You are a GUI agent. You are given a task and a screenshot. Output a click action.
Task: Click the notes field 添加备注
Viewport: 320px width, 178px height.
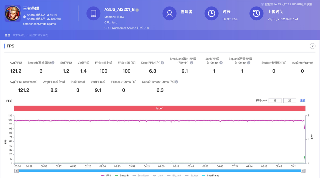31,35
